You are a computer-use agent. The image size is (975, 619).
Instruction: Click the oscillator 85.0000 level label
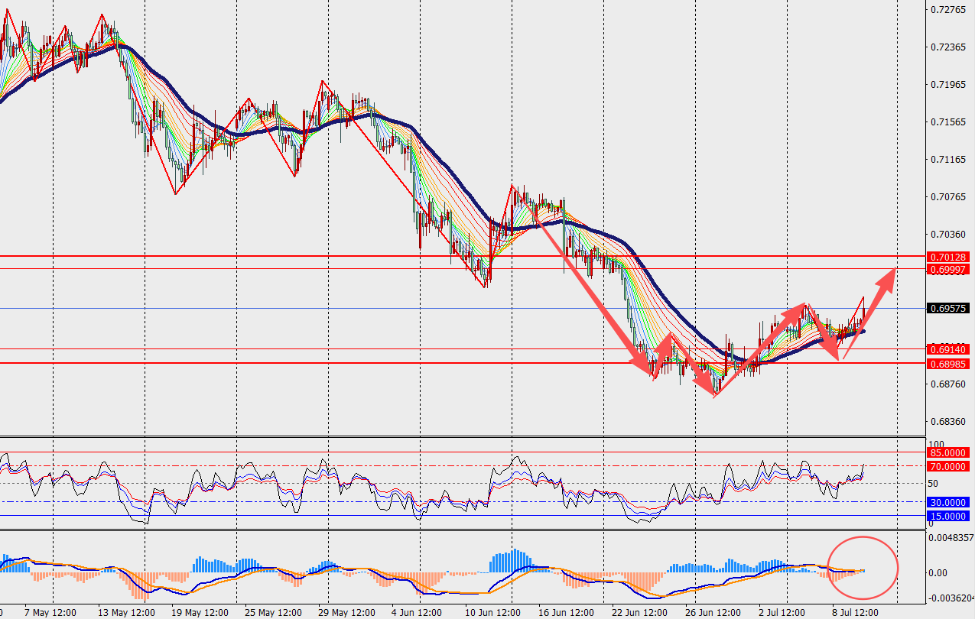coord(948,452)
